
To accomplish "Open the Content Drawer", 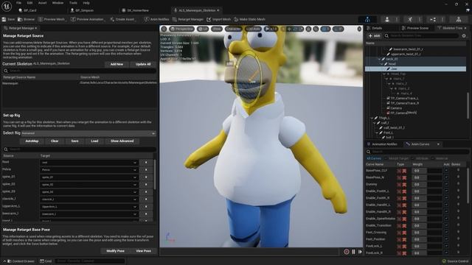I will tap(21, 261).
